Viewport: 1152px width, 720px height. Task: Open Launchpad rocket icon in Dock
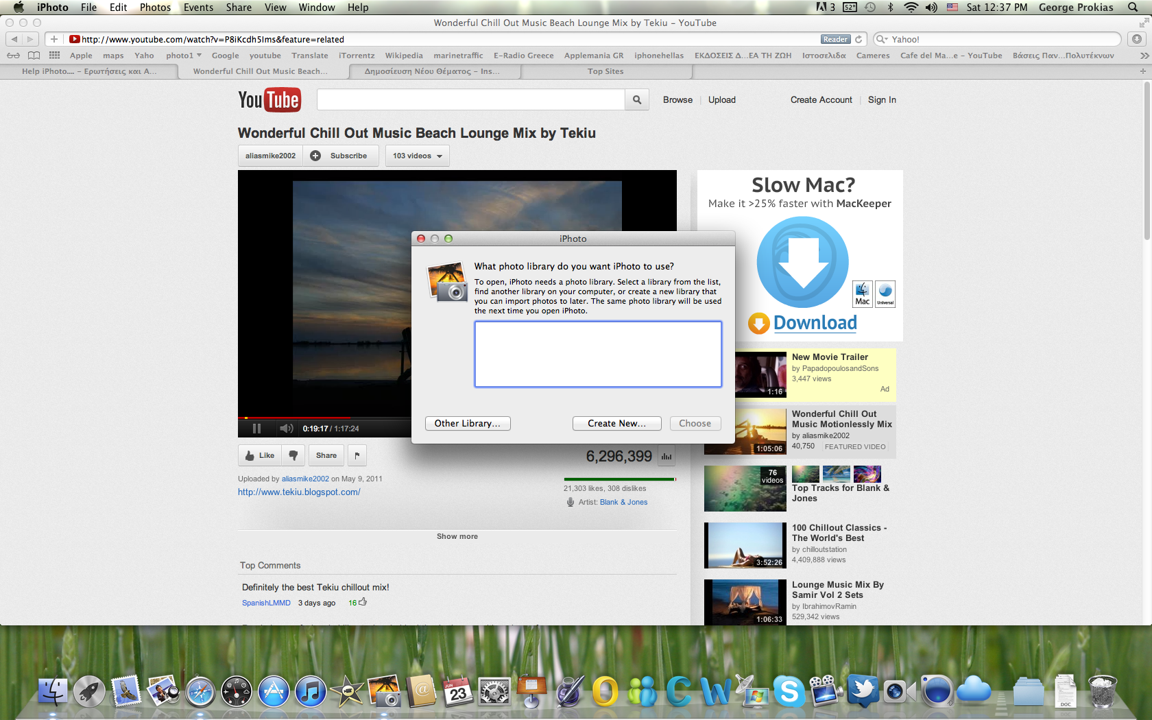pyautogui.click(x=89, y=691)
